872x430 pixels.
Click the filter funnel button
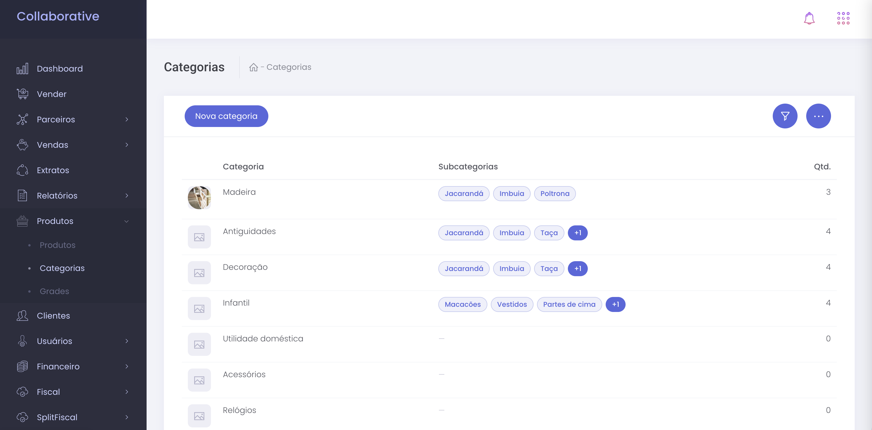click(785, 116)
